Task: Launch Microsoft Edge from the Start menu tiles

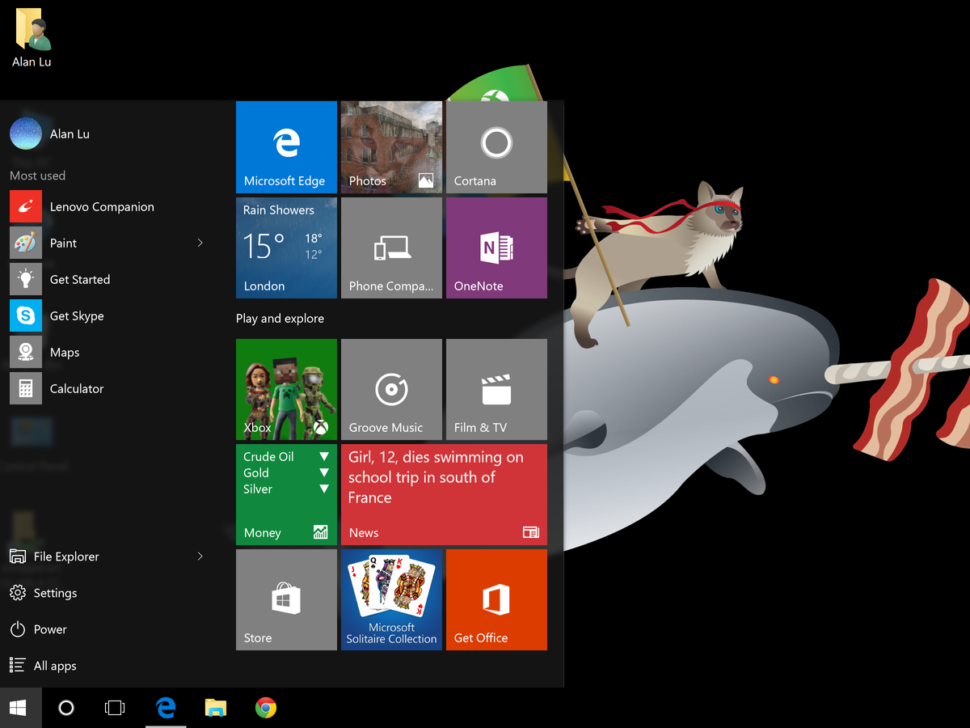Action: pyautogui.click(x=286, y=147)
